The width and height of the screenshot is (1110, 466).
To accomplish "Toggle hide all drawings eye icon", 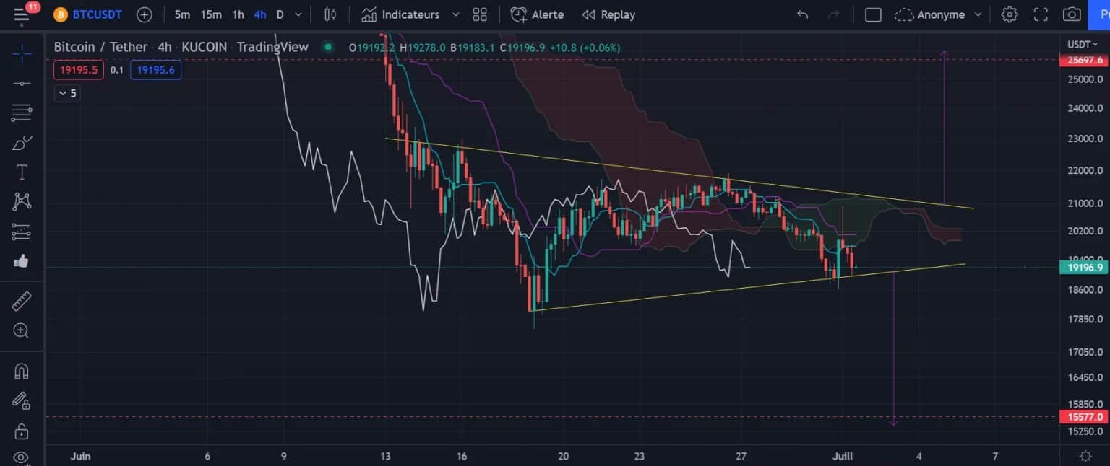I will click(x=22, y=457).
